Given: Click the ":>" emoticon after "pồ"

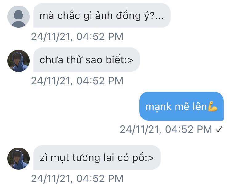Looking at the screenshot, I should (149, 158).
